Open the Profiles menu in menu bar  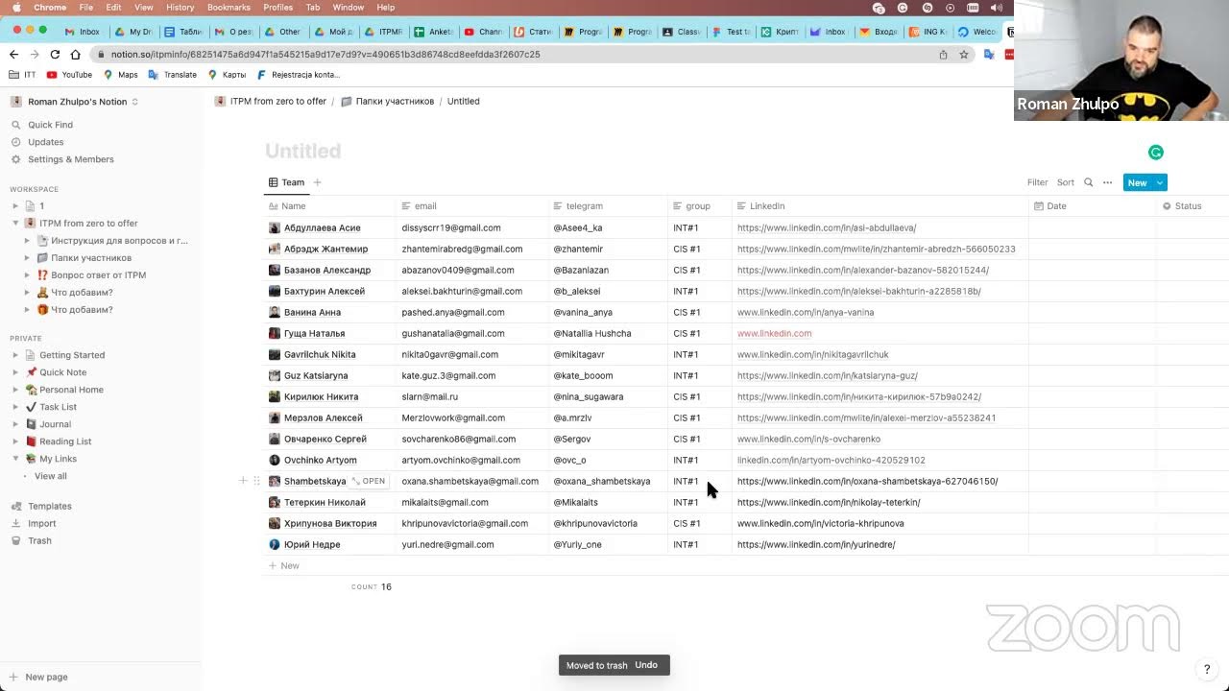[x=278, y=8]
